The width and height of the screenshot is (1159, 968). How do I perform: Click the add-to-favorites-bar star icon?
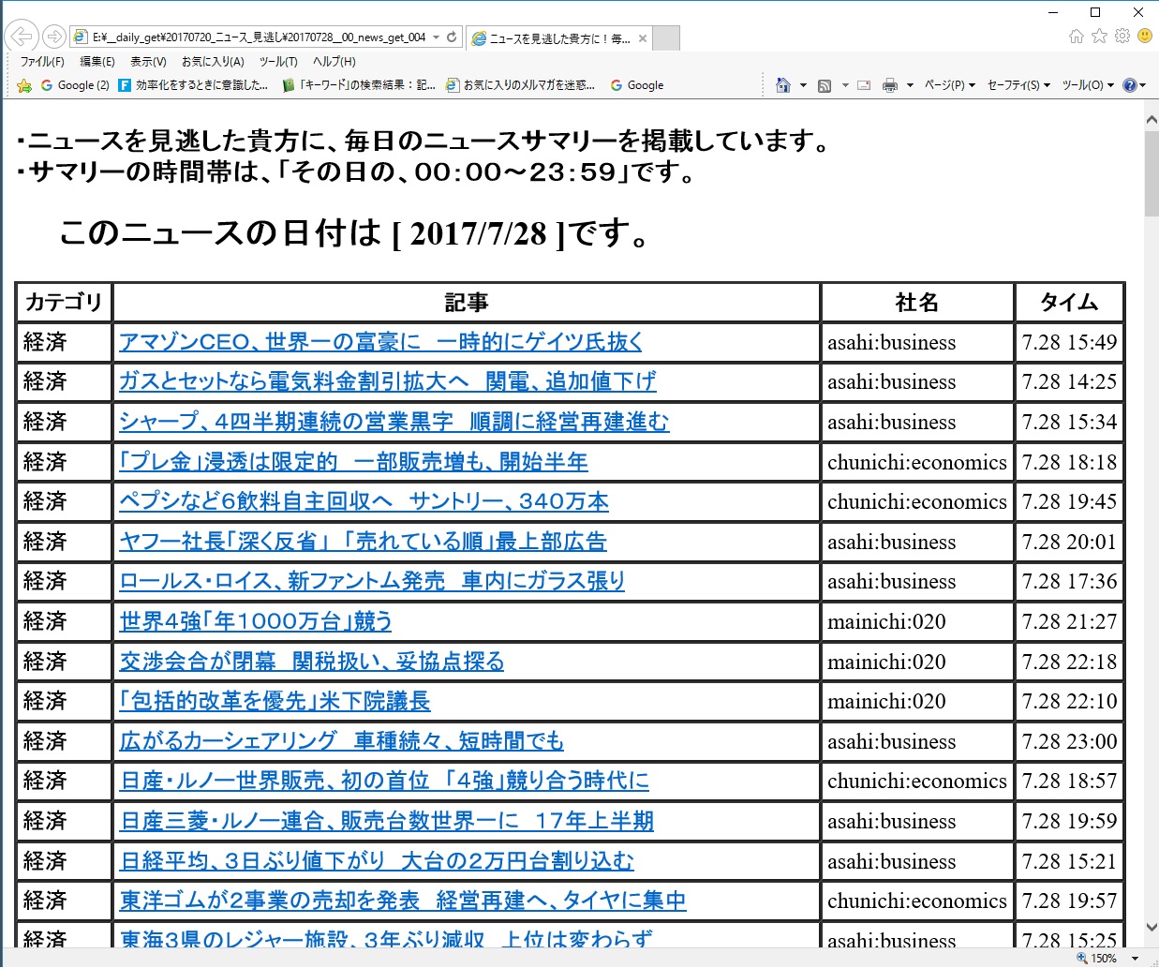click(24, 85)
